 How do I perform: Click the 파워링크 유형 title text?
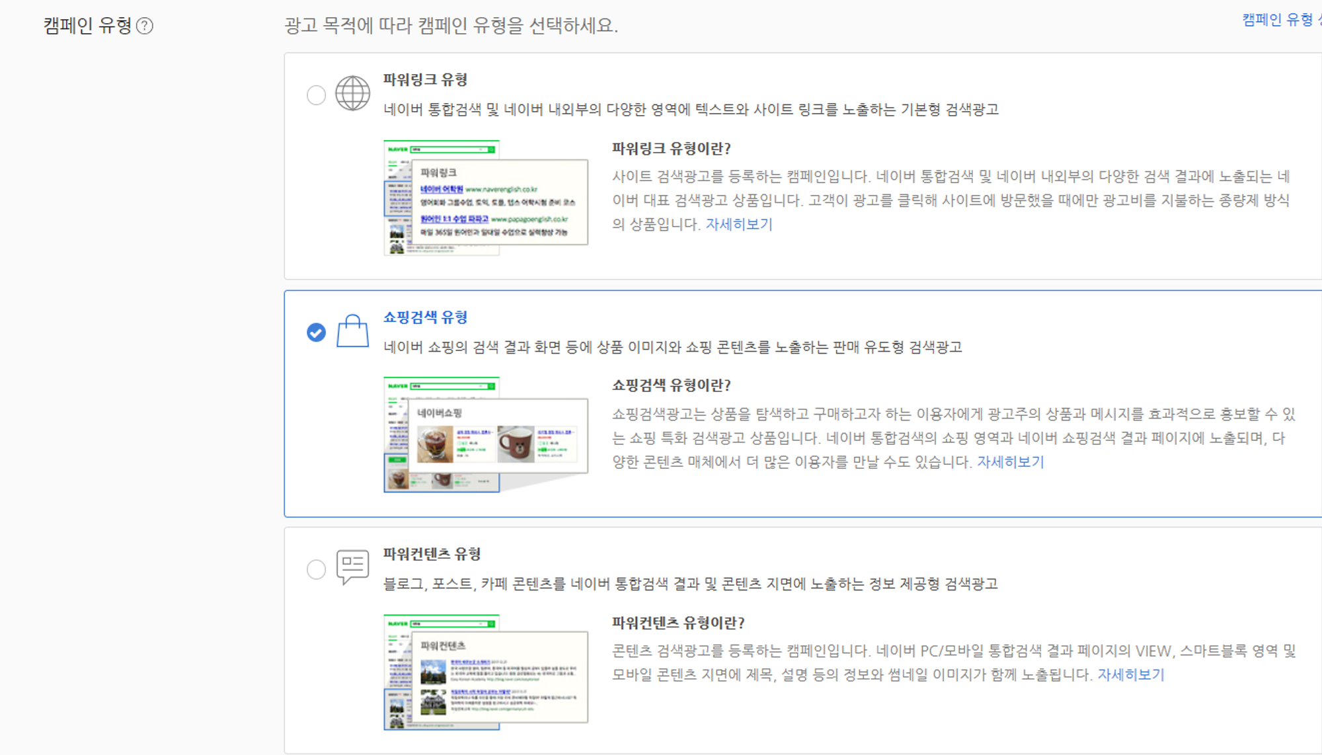[x=426, y=79]
